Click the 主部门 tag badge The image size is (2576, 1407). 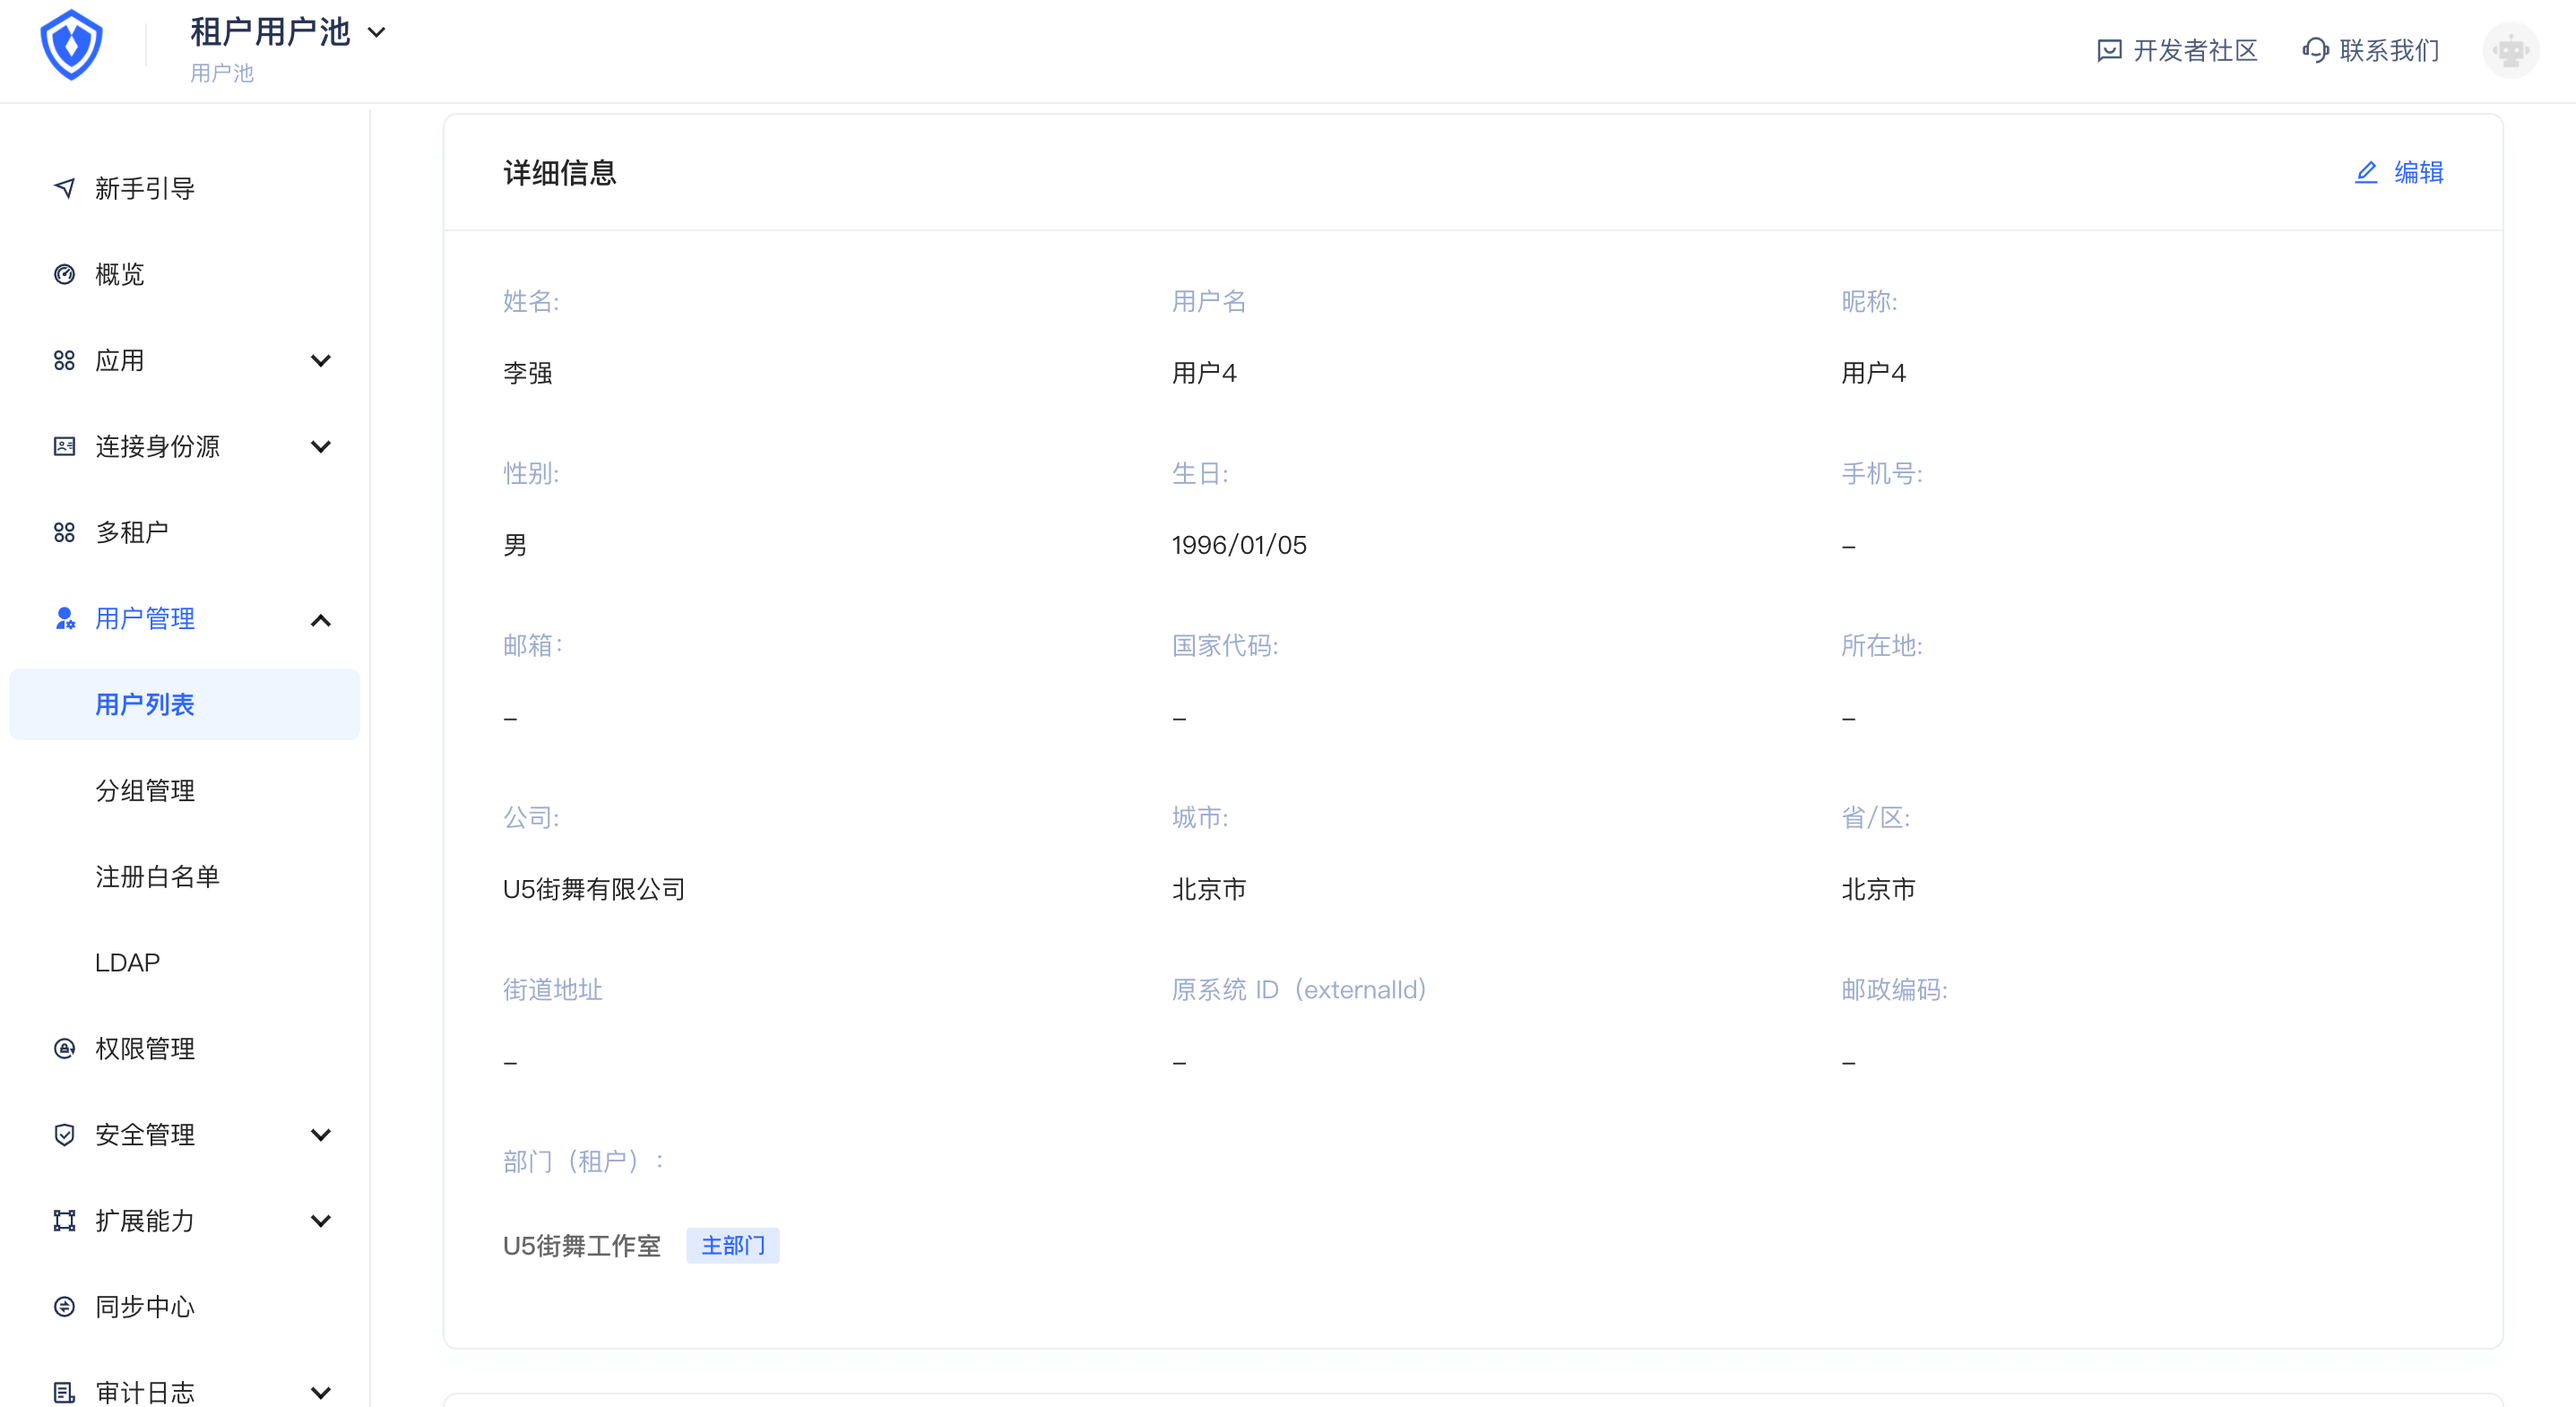[733, 1245]
